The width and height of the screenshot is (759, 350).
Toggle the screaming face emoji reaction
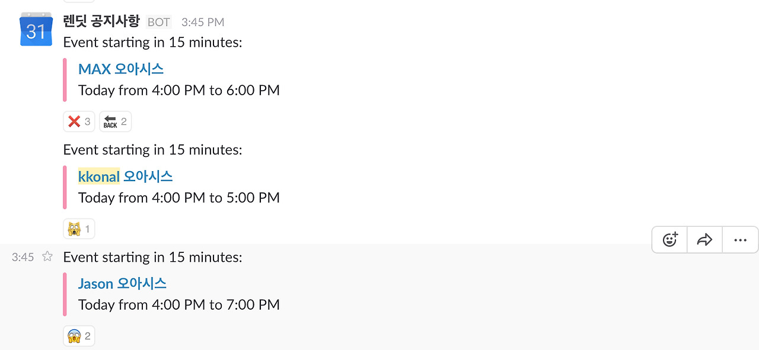click(79, 336)
